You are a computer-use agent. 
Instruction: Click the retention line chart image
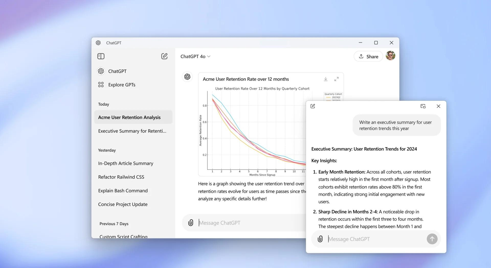(x=252, y=131)
